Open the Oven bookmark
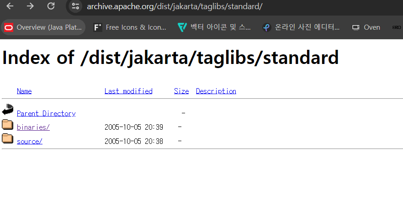403x201 pixels. [366, 27]
